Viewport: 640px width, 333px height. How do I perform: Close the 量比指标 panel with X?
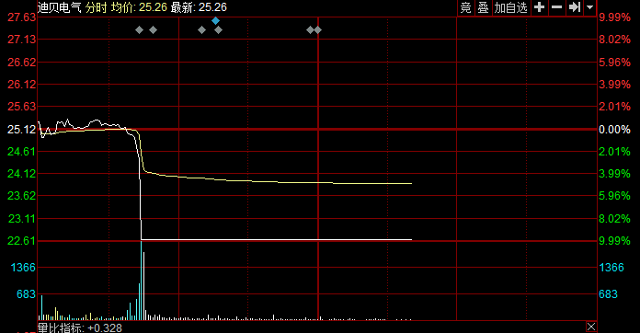click(591, 327)
